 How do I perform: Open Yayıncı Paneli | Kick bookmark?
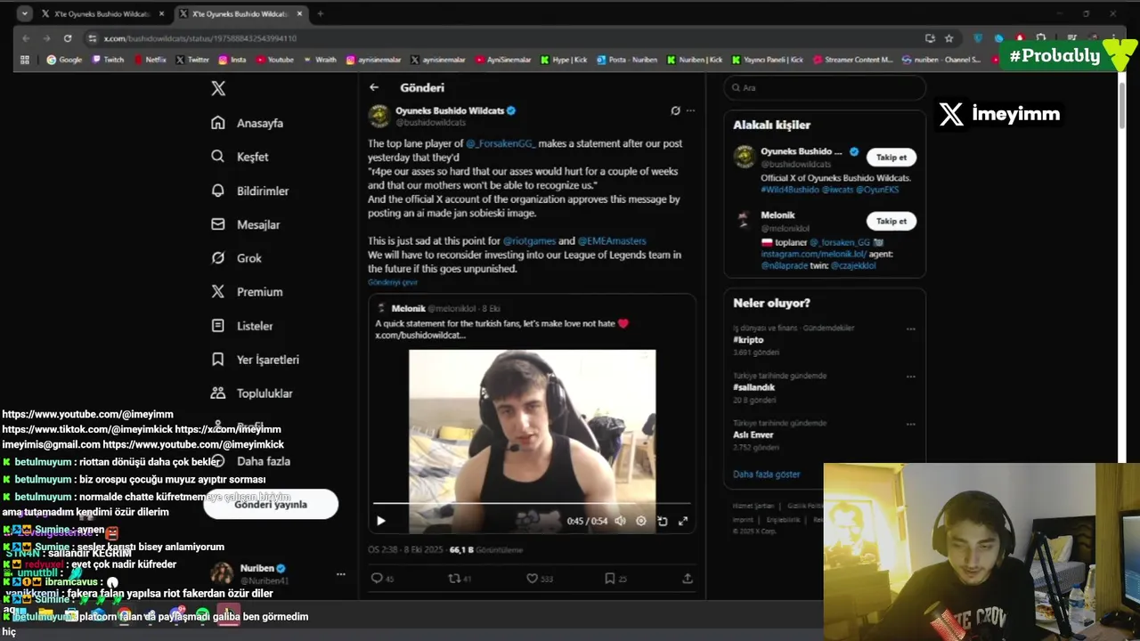pos(768,60)
